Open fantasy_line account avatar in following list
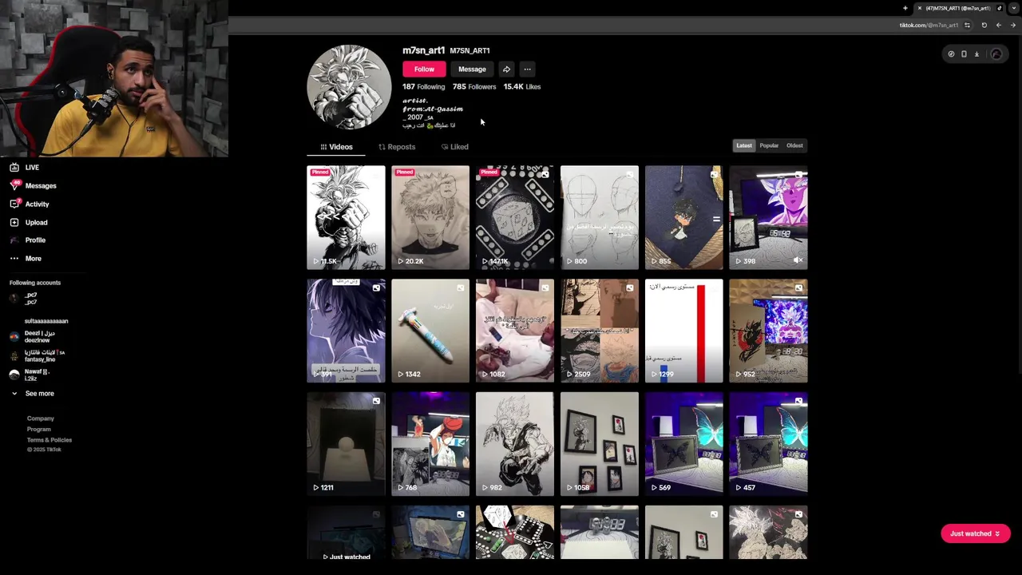The width and height of the screenshot is (1022, 575). 14,356
